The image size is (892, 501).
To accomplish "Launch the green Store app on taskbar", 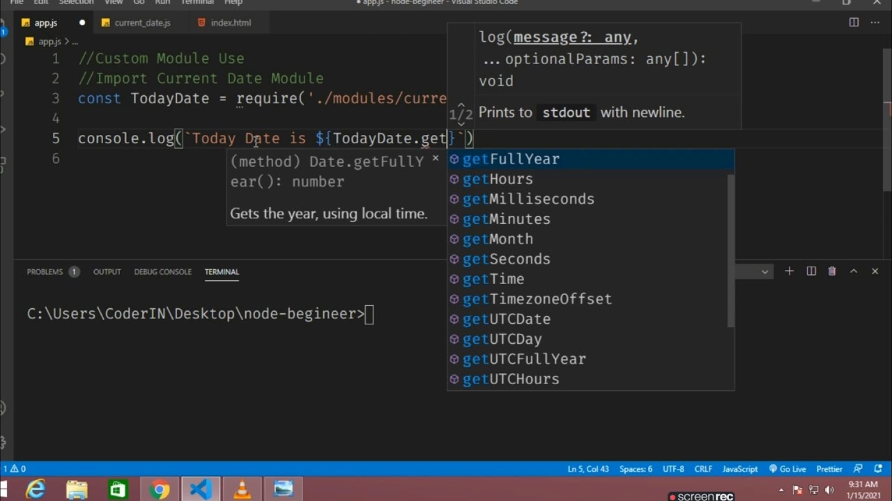I will pyautogui.click(x=118, y=490).
